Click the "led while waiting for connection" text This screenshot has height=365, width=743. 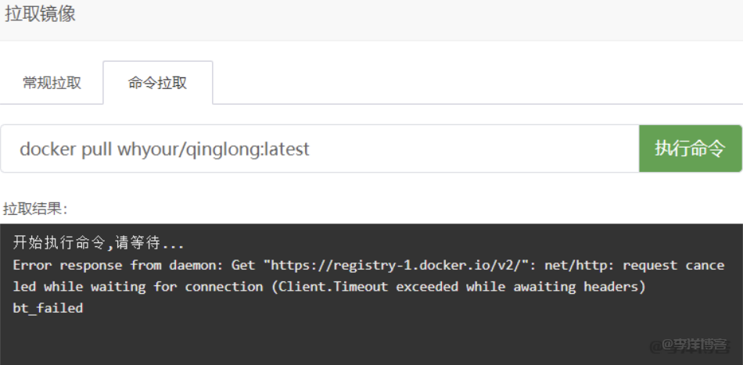click(x=138, y=287)
